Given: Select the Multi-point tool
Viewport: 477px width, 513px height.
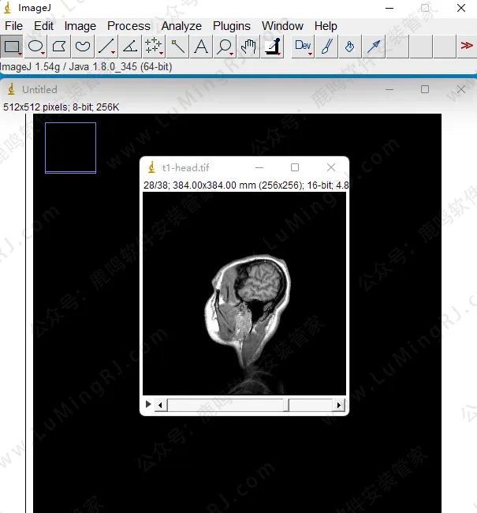Looking at the screenshot, I should point(154,47).
